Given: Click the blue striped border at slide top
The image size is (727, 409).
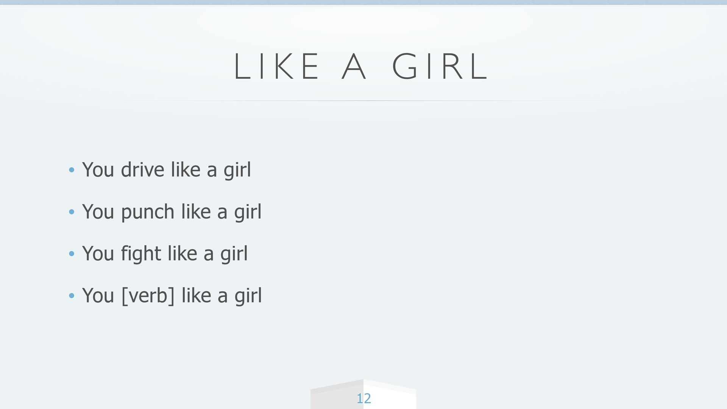Looking at the screenshot, I should [x=363, y=2].
